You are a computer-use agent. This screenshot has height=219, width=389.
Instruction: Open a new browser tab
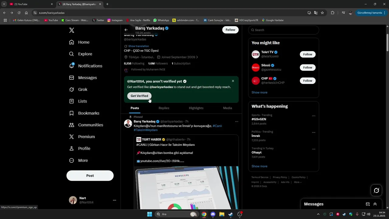coord(107,4)
